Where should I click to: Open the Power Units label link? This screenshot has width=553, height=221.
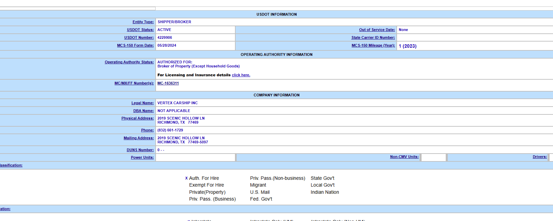[142, 157]
